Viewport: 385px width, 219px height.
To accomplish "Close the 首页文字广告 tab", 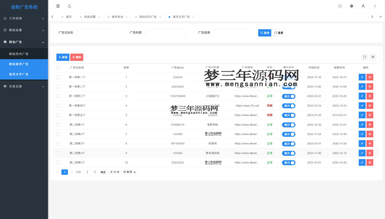I will [194, 17].
